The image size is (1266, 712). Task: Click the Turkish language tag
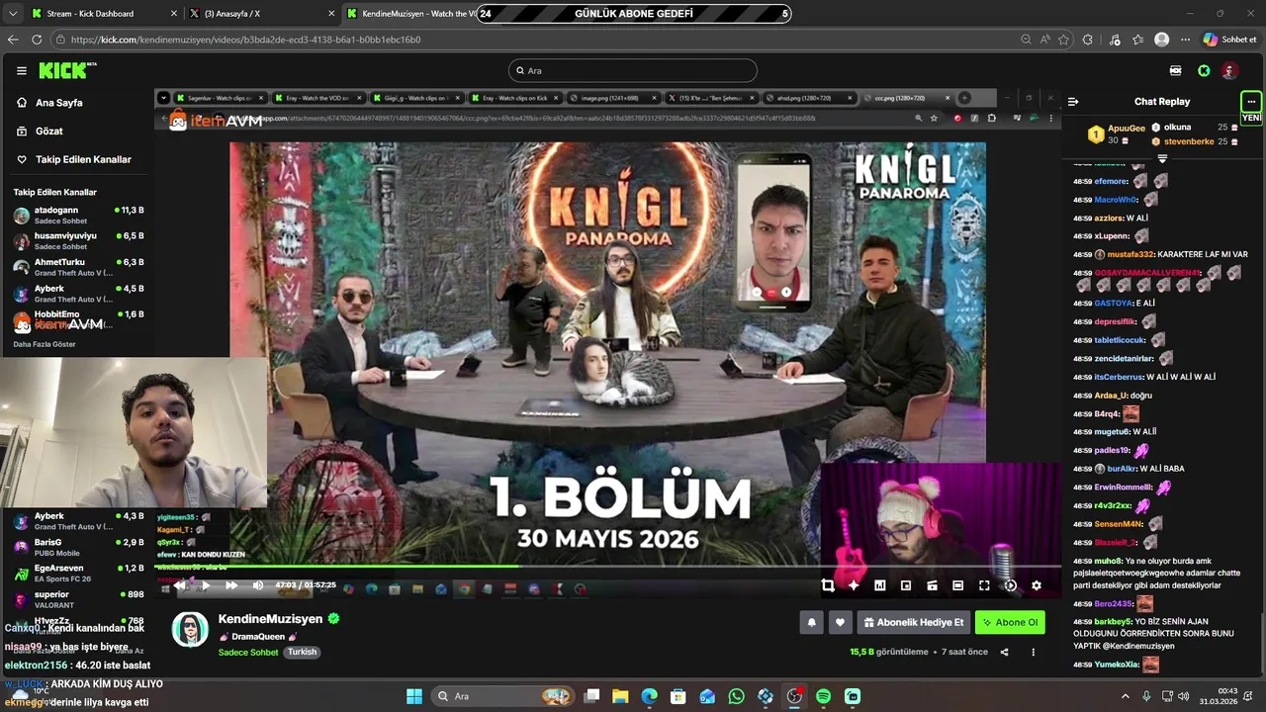[x=303, y=653]
